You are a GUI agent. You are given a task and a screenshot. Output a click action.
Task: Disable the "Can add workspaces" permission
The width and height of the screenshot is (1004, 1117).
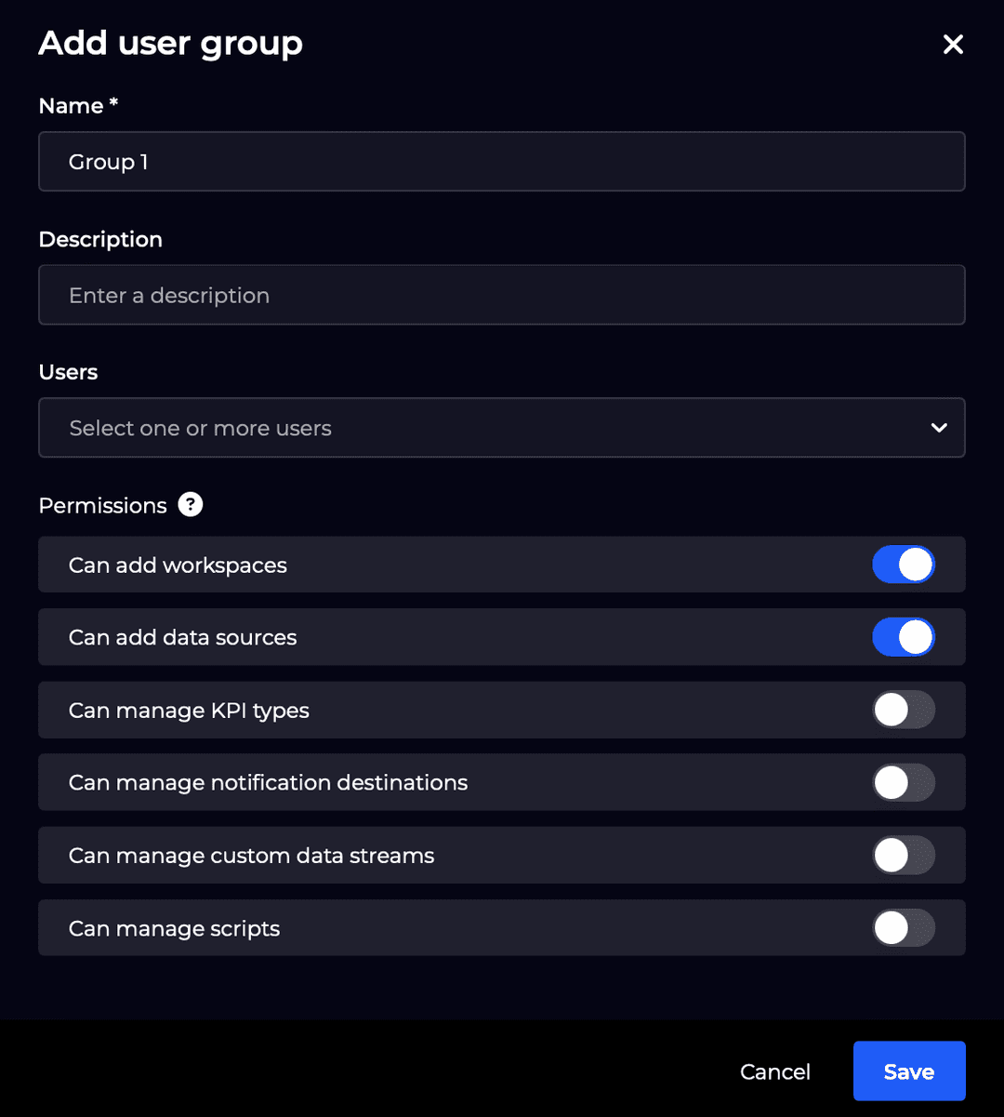903,565
